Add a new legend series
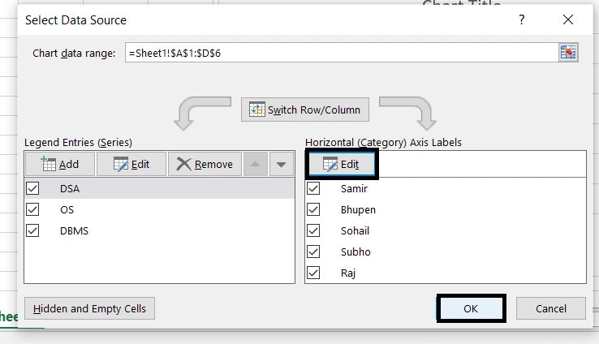Screen dimensions: 599x344 click(60, 164)
